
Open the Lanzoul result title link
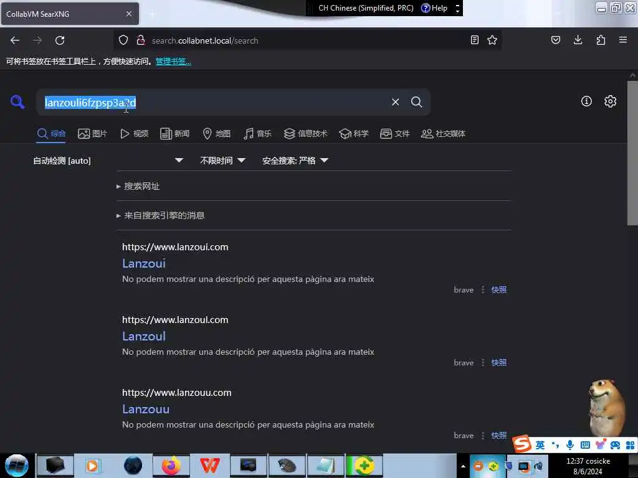144,336
